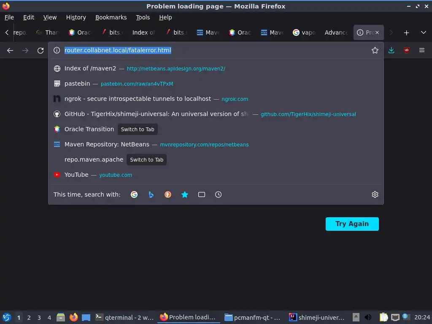Viewport: 432px width, 324px height.
Task: Switch to repo.maven.apache tab via button
Action: 146,159
